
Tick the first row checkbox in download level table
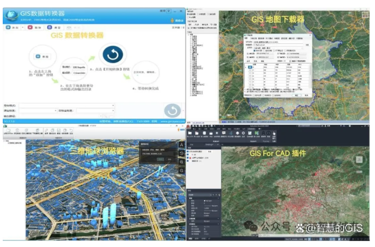(x=250, y=67)
